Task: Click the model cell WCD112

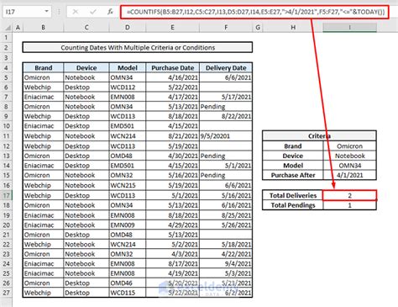Action: pyautogui.click(x=128, y=87)
